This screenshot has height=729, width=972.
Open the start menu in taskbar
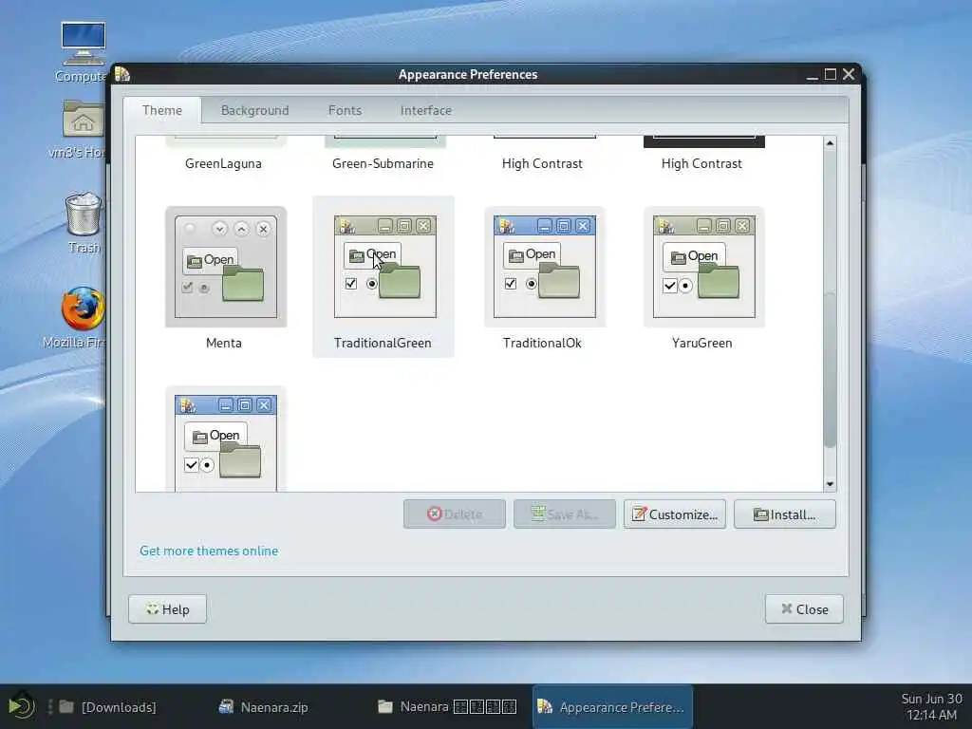[21, 706]
